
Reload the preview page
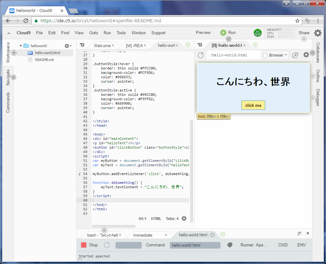point(201,55)
